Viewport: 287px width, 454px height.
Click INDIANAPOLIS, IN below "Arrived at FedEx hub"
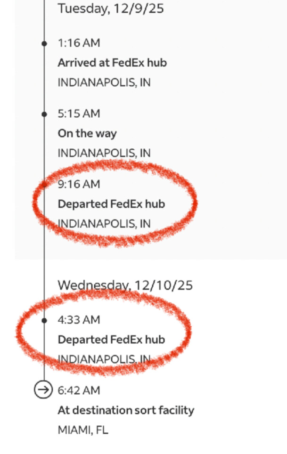point(104,82)
